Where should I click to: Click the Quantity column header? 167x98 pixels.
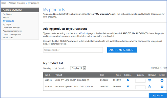point(140,75)
